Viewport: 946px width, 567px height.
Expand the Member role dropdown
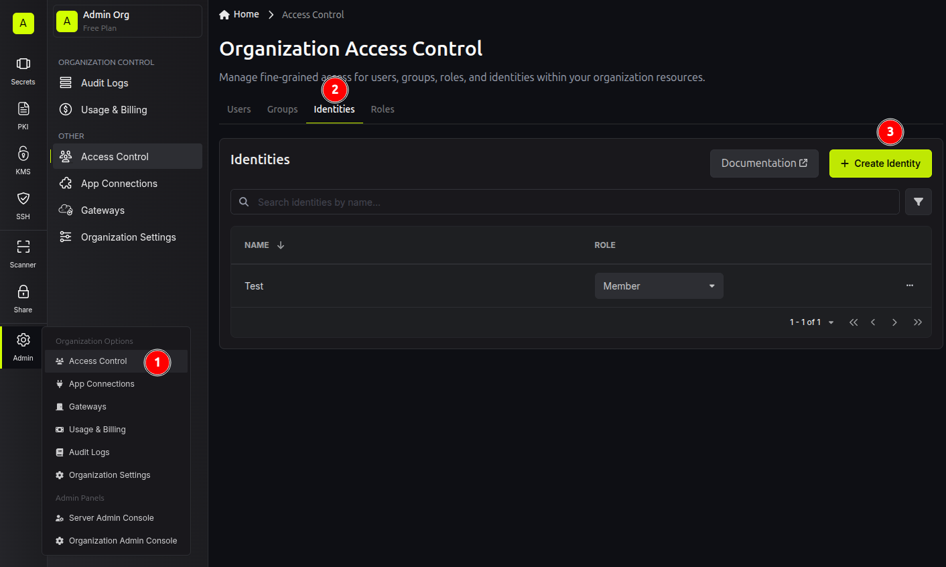tap(659, 286)
